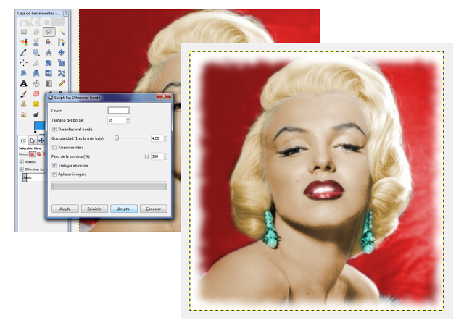This screenshot has height=328, width=464.
Task: Click the blue foreground color swatch
Action: click(40, 125)
